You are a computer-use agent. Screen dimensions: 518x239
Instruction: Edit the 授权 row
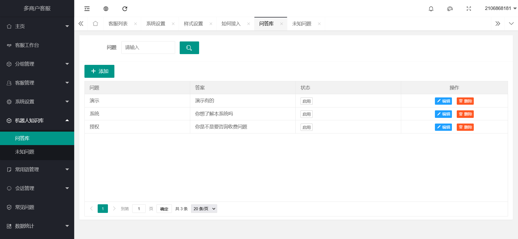[x=443, y=127]
